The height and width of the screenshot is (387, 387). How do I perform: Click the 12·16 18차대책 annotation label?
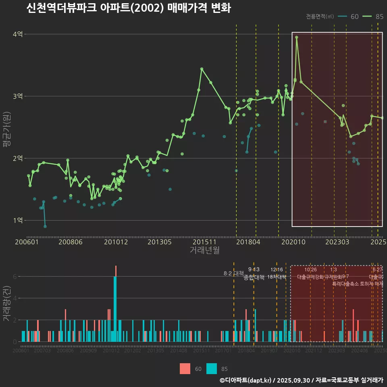[x=277, y=273]
